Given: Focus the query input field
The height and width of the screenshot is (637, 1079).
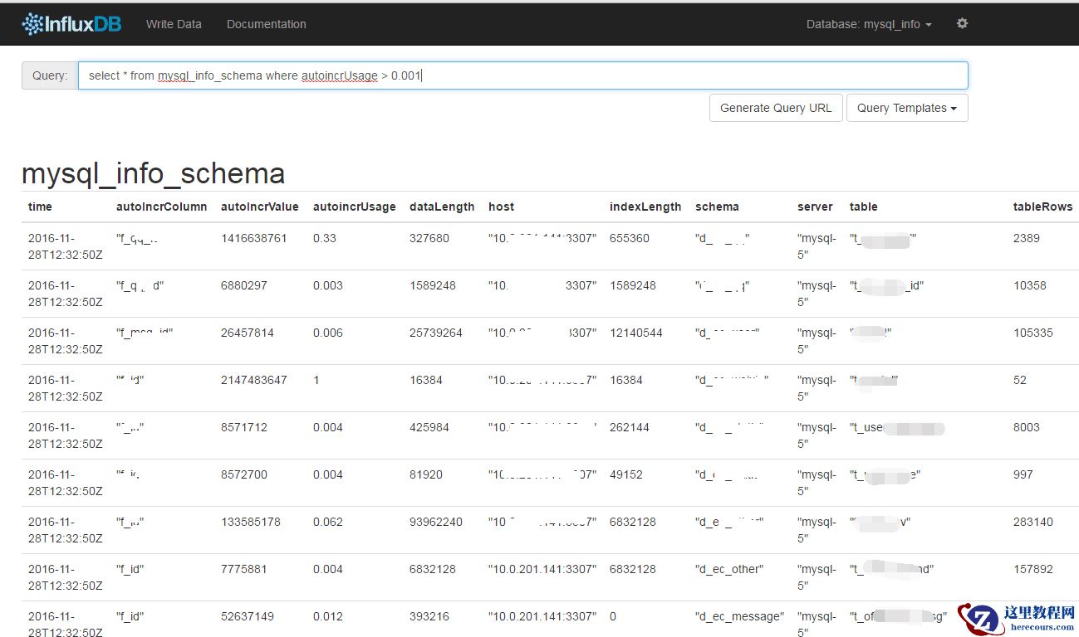Looking at the screenshot, I should point(522,75).
